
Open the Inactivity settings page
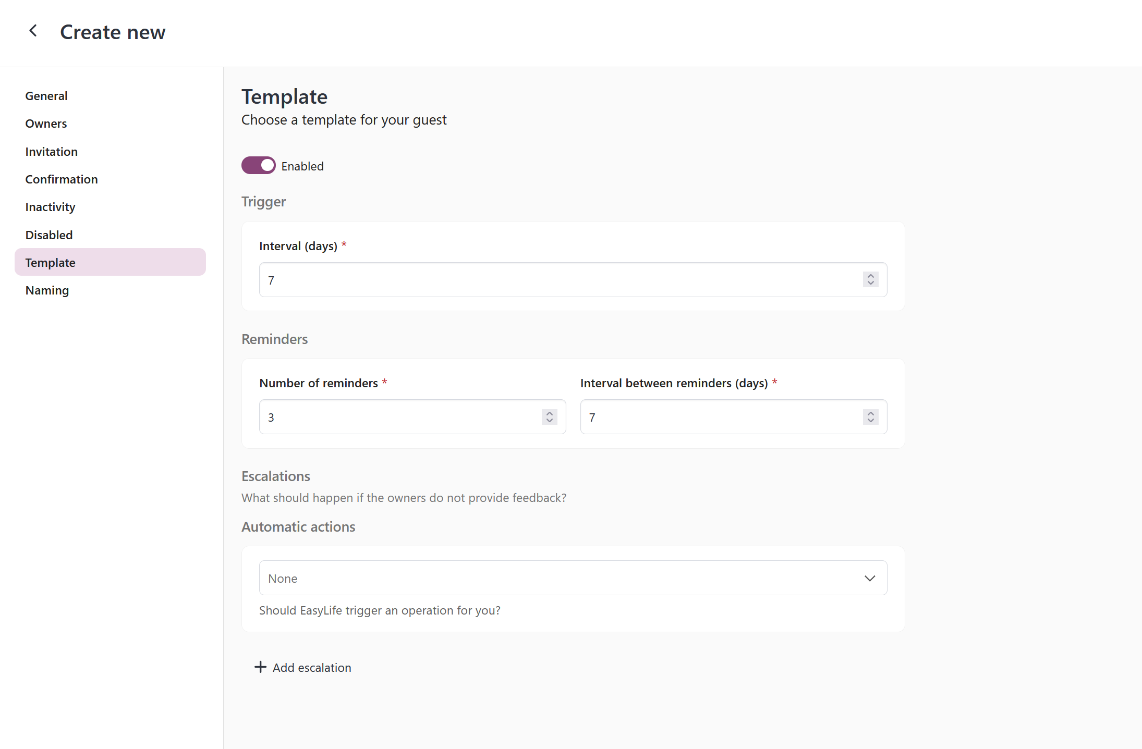click(x=50, y=207)
